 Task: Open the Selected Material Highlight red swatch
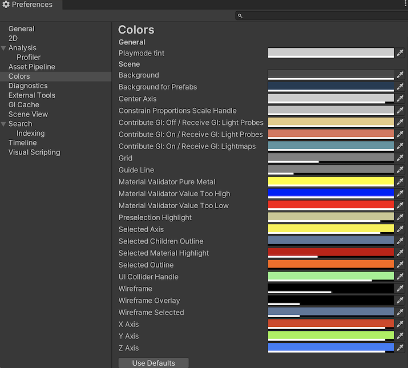click(331, 252)
